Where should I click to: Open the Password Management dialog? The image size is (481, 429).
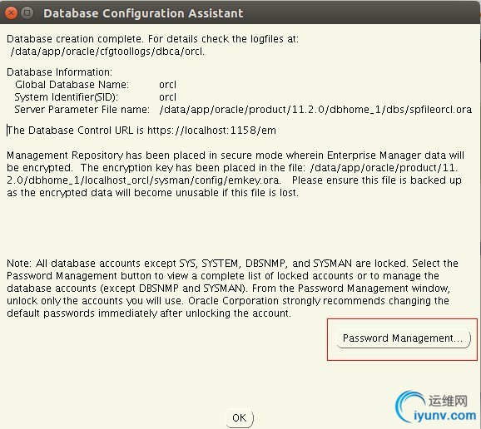click(x=403, y=338)
